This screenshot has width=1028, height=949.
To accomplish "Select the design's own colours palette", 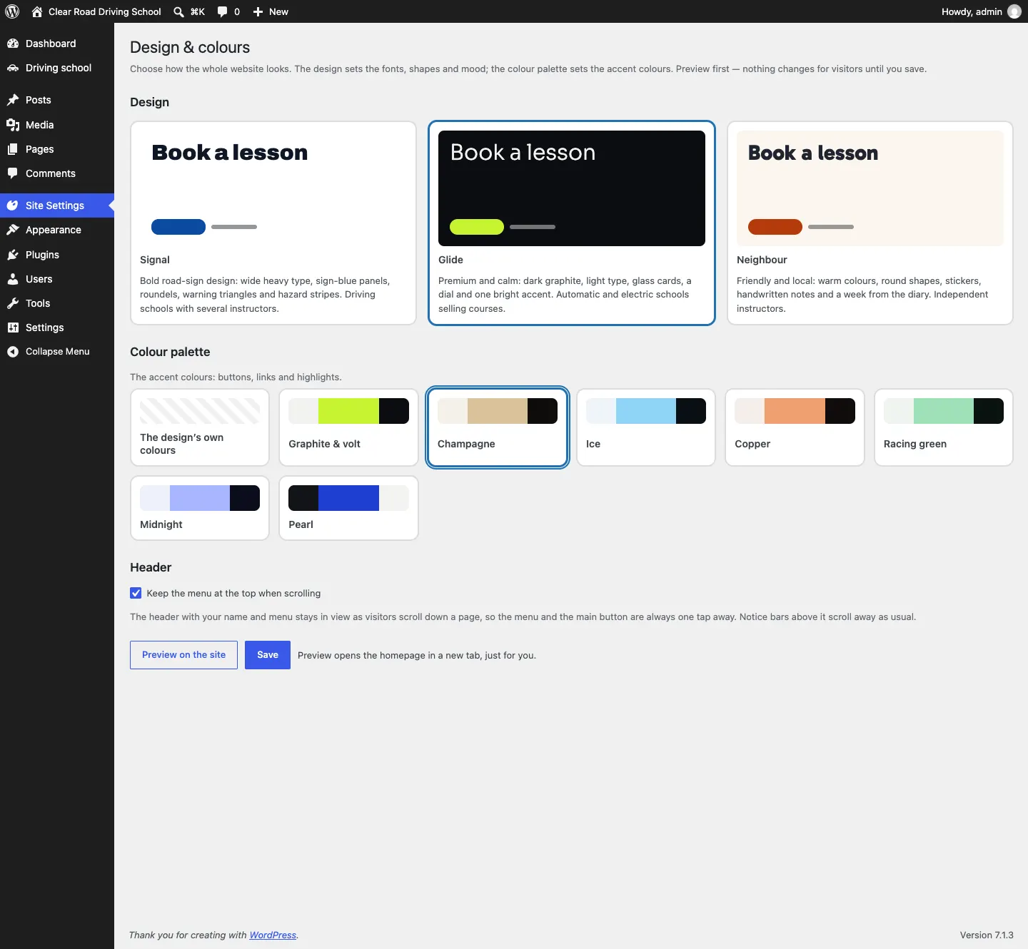I will click(200, 427).
